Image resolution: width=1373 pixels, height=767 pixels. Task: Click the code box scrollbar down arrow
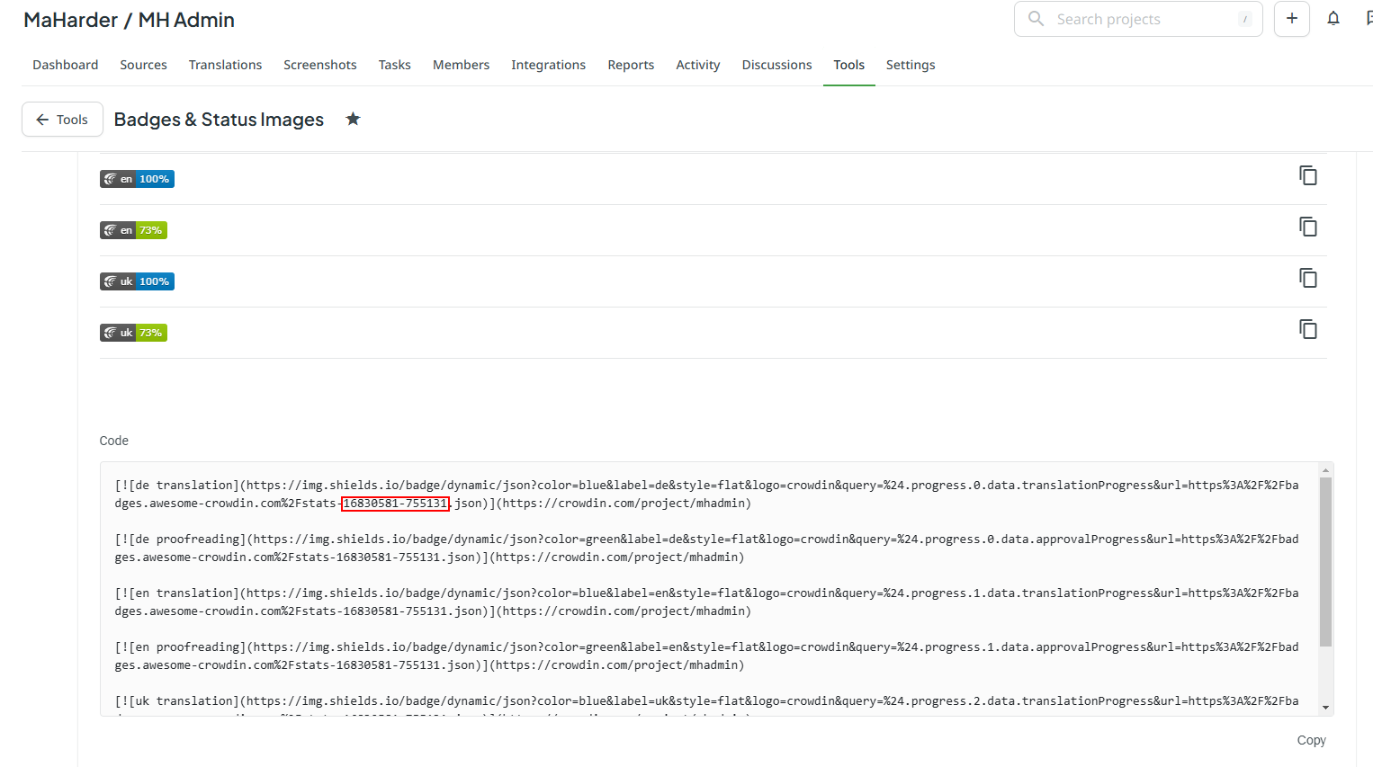coord(1325,708)
